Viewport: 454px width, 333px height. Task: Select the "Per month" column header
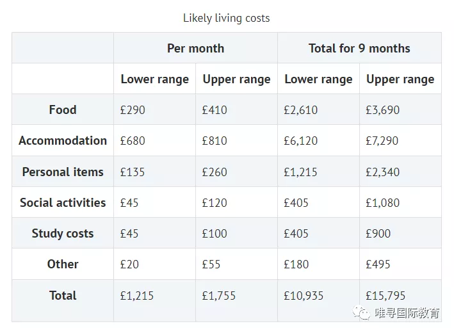(195, 48)
